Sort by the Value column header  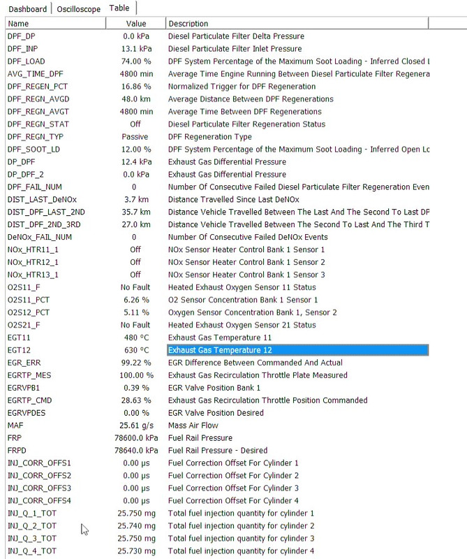pos(135,24)
